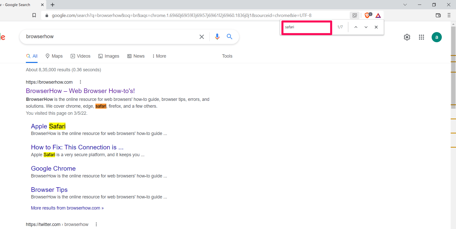Switch to the Maps tab
Screen dimensions: 456x229
click(x=54, y=56)
